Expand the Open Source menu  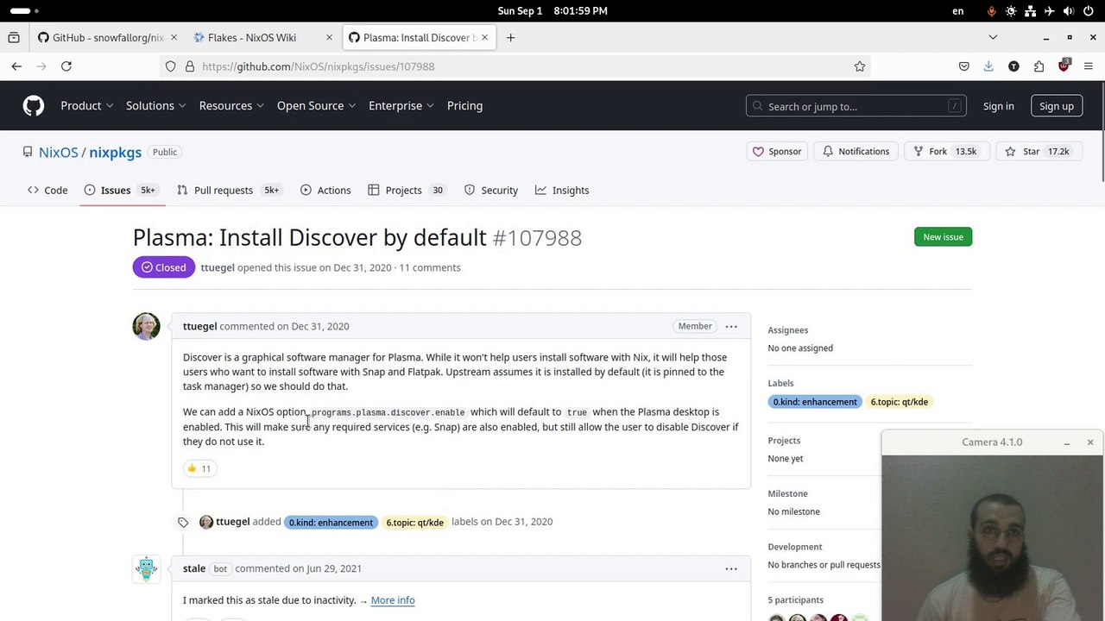pos(316,106)
